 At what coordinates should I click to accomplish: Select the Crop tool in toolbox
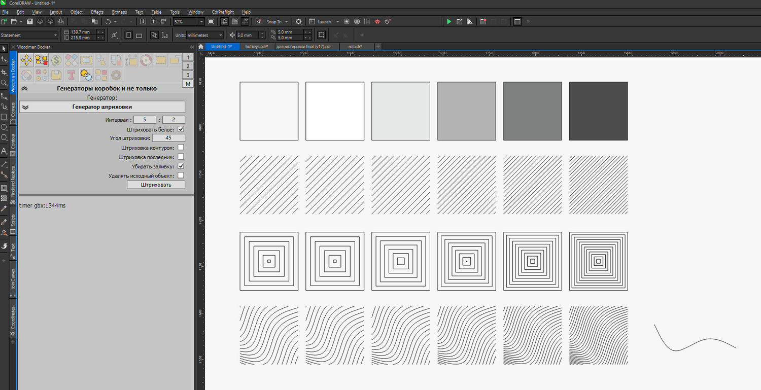tap(4, 72)
